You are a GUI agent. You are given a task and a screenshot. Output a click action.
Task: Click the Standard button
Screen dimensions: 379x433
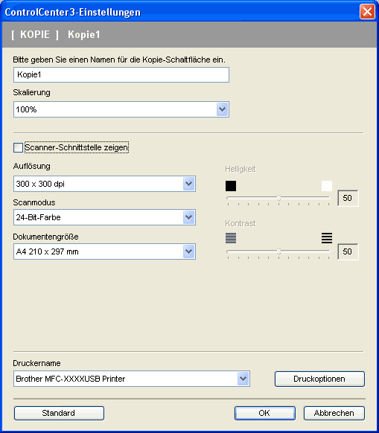[x=59, y=413]
